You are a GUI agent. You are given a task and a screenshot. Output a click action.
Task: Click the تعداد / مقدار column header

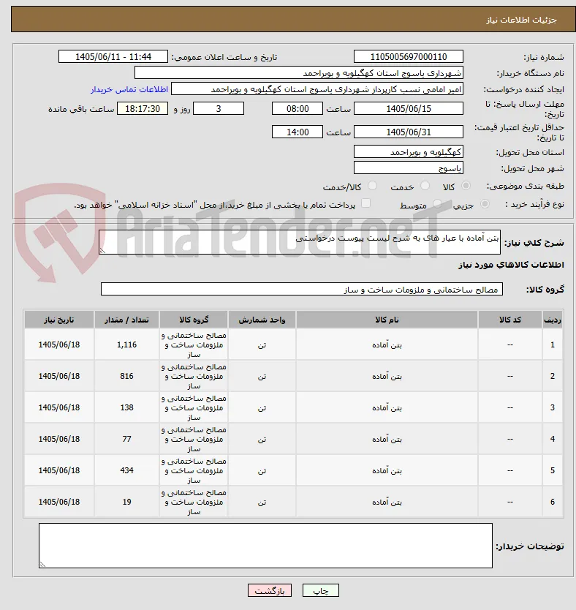pos(126,320)
